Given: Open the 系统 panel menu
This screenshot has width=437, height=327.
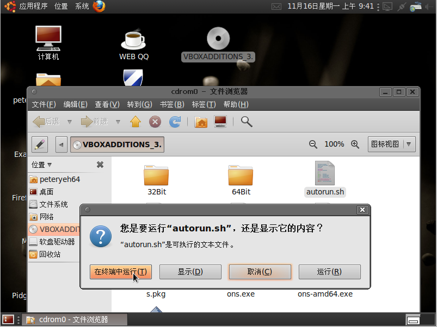Looking at the screenshot, I should click(82, 6).
